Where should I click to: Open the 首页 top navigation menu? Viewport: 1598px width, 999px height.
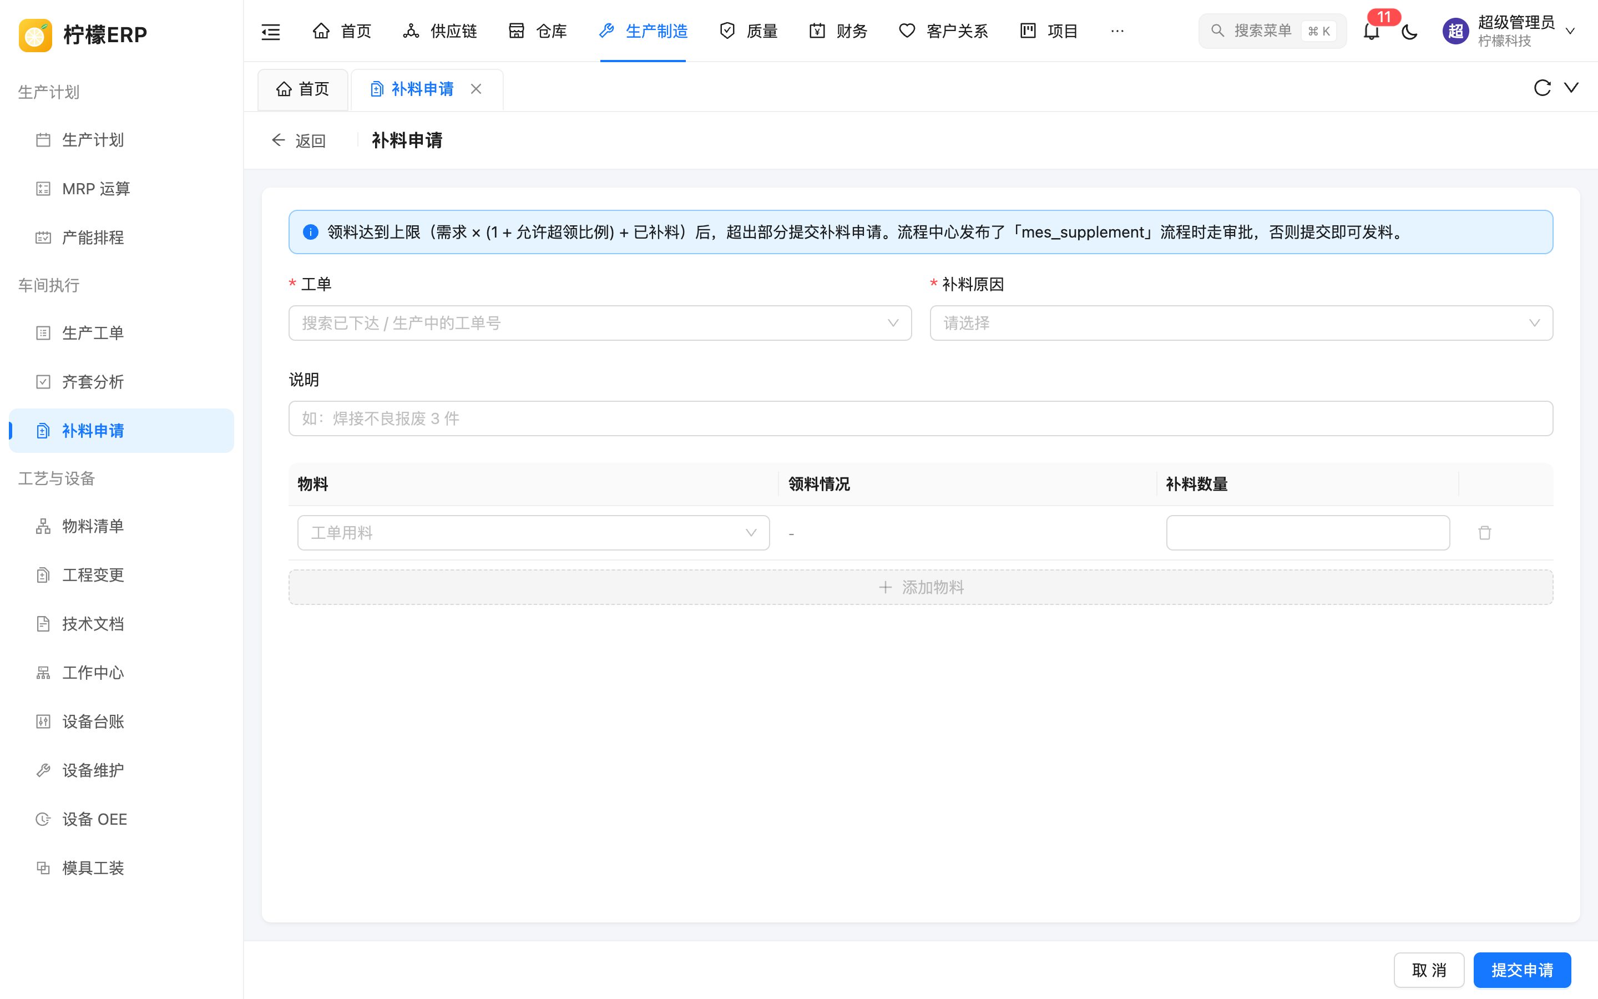coord(342,31)
